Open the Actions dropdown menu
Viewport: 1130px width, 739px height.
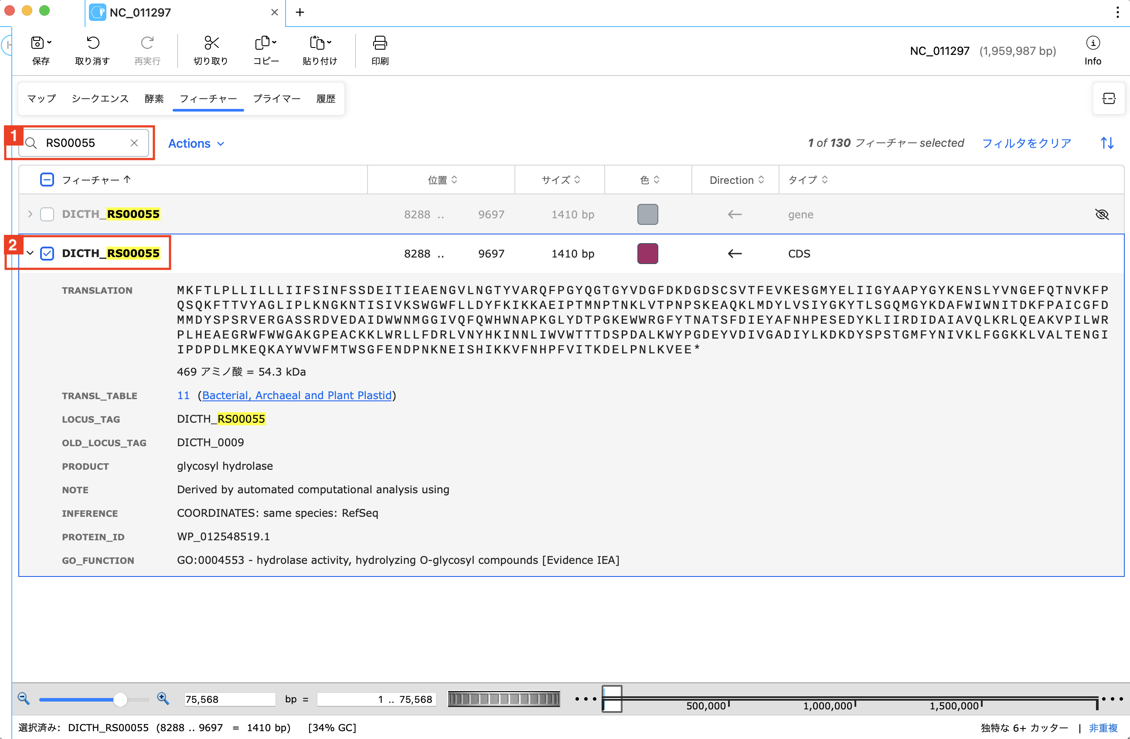click(x=196, y=143)
